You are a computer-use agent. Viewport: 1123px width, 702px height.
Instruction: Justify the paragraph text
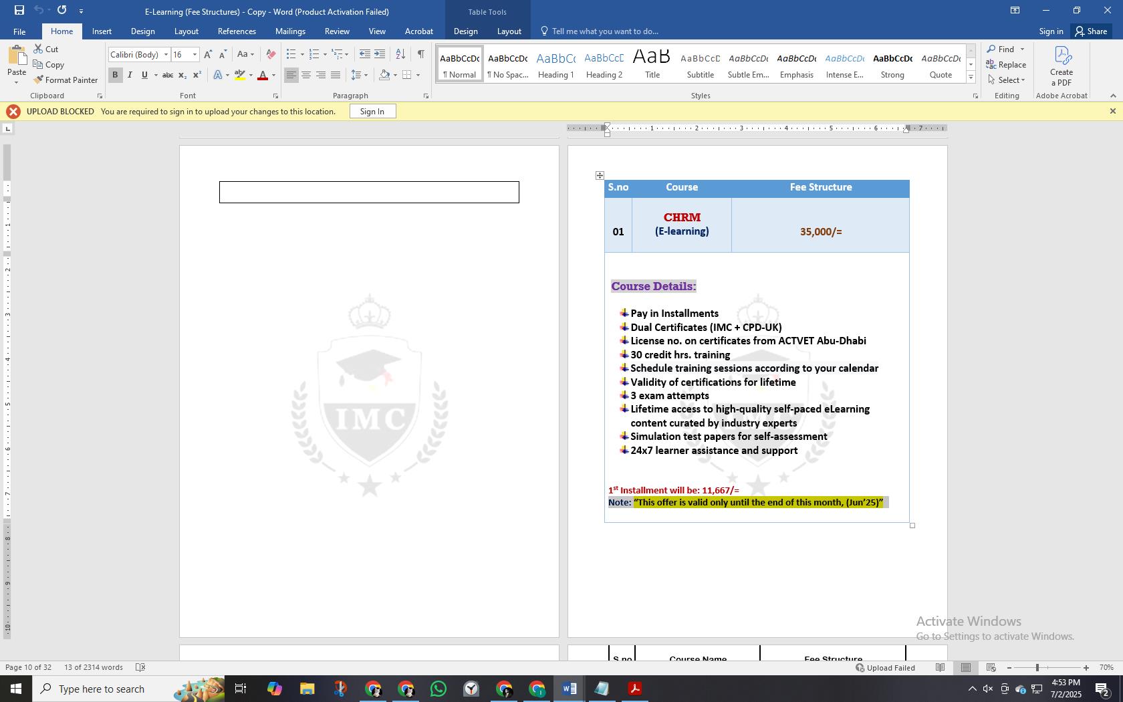coord(335,75)
